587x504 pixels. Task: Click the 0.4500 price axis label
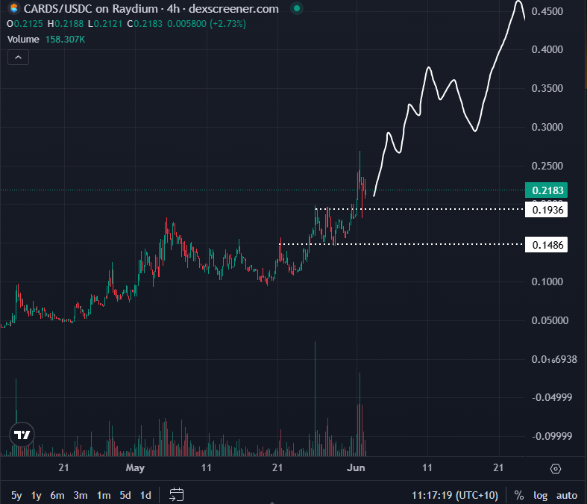(x=547, y=11)
